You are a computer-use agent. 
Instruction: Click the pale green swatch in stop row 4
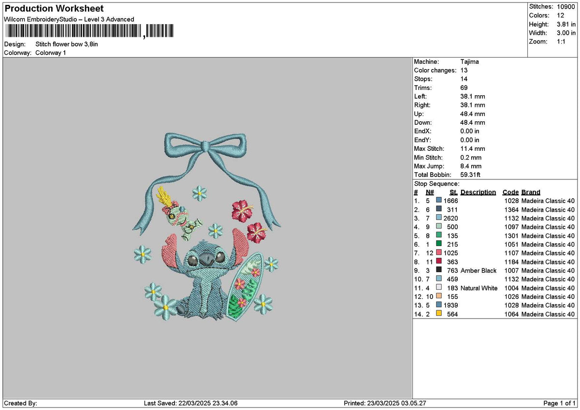click(x=439, y=226)
